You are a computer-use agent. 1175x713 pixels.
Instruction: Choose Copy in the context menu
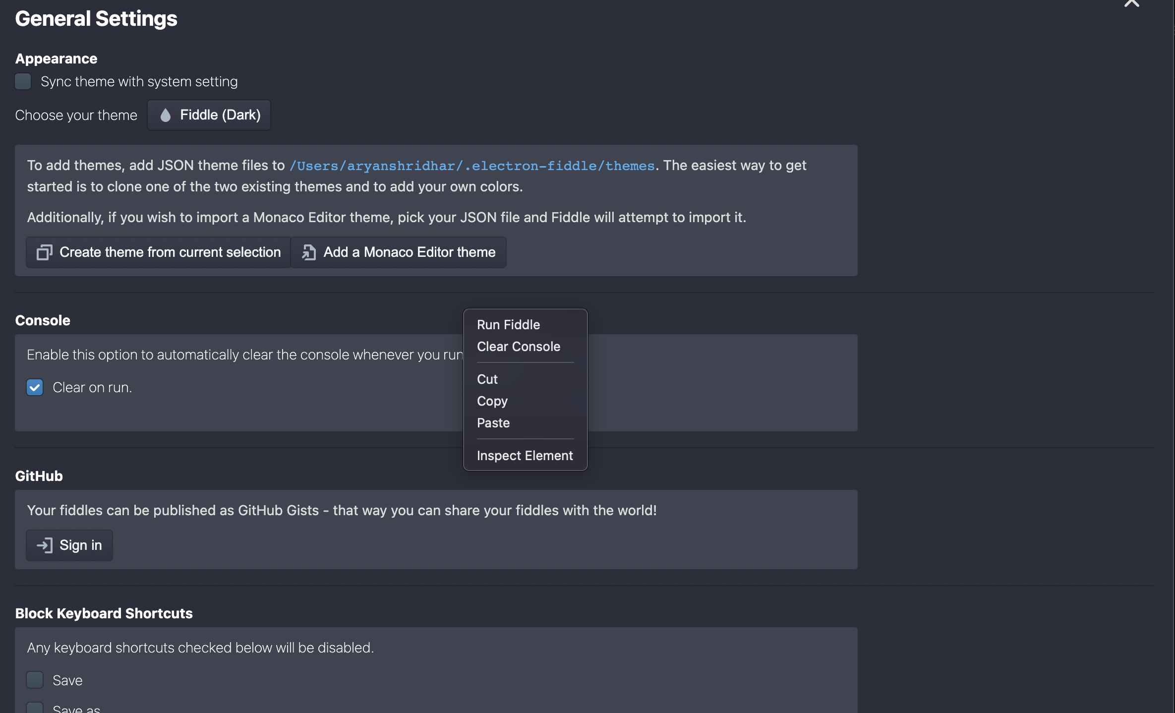coord(492,401)
